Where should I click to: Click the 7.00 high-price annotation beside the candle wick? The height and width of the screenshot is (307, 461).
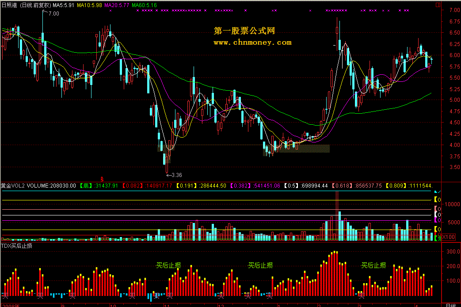pos(53,14)
